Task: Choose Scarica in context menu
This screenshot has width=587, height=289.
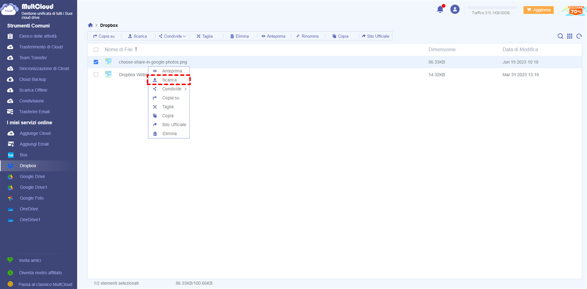Action: point(169,80)
